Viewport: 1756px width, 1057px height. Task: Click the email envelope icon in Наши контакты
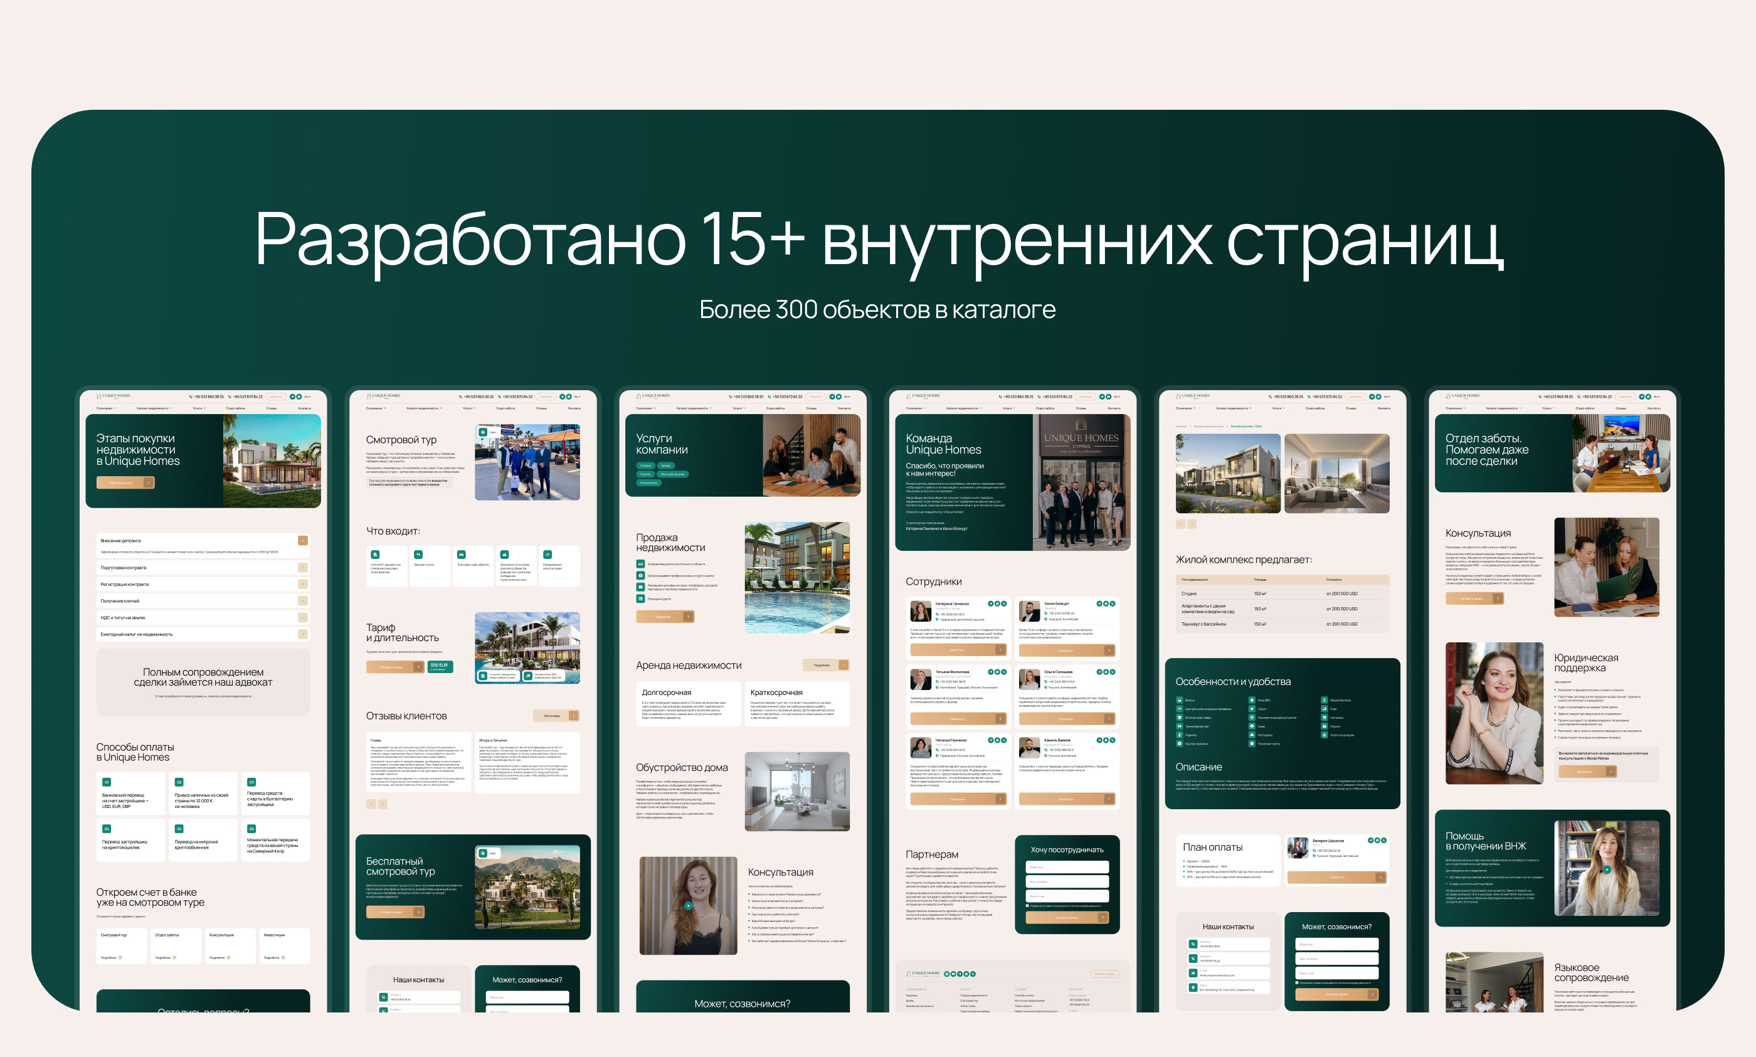[x=1193, y=973]
